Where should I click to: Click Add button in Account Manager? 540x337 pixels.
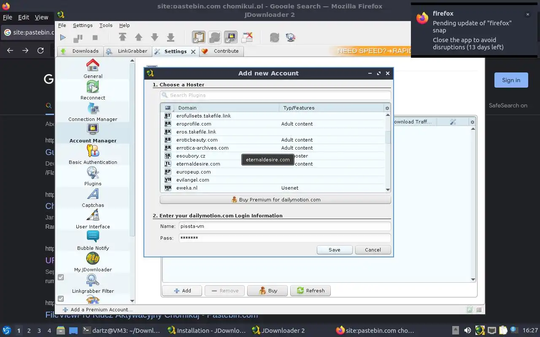tap(182, 291)
